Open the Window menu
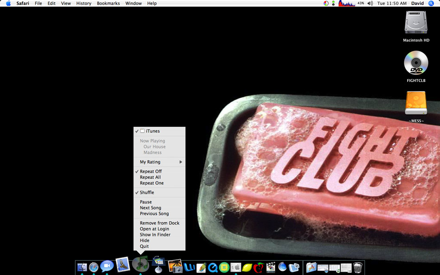This screenshot has height=275, width=440. pyautogui.click(x=133, y=3)
